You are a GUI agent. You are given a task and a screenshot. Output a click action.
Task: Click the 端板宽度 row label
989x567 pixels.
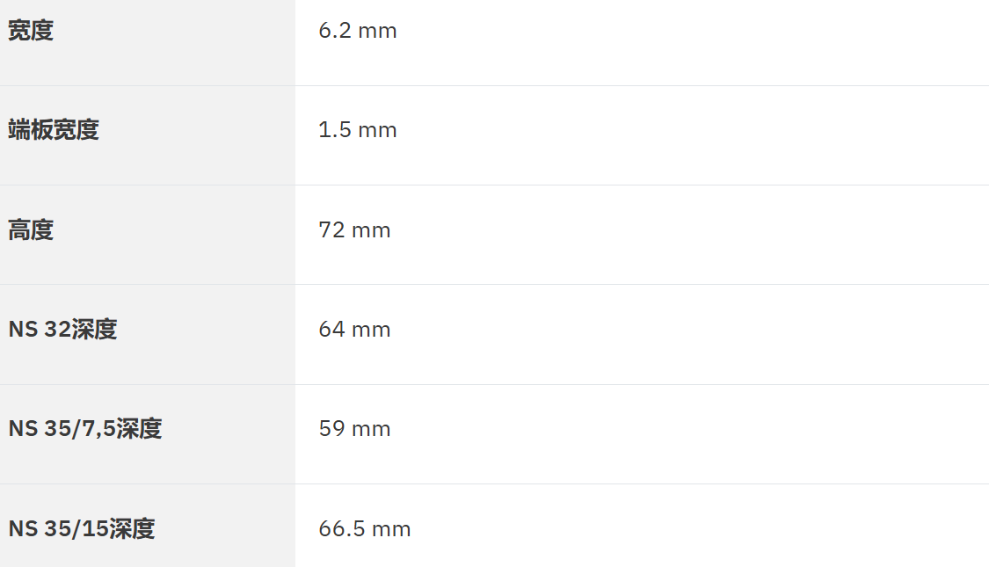54,130
